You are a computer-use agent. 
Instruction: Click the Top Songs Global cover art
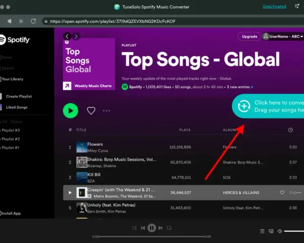point(89,64)
